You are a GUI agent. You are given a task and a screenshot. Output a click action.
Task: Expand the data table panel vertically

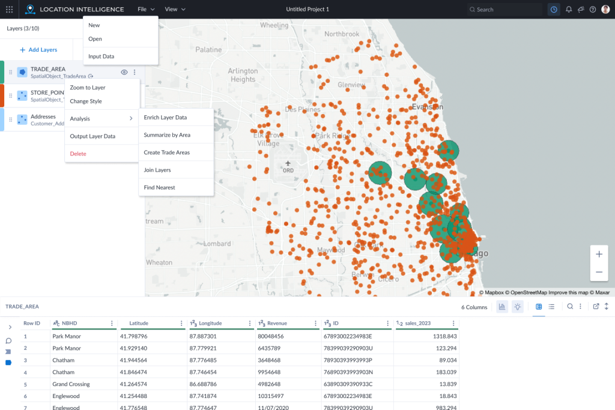tap(607, 307)
